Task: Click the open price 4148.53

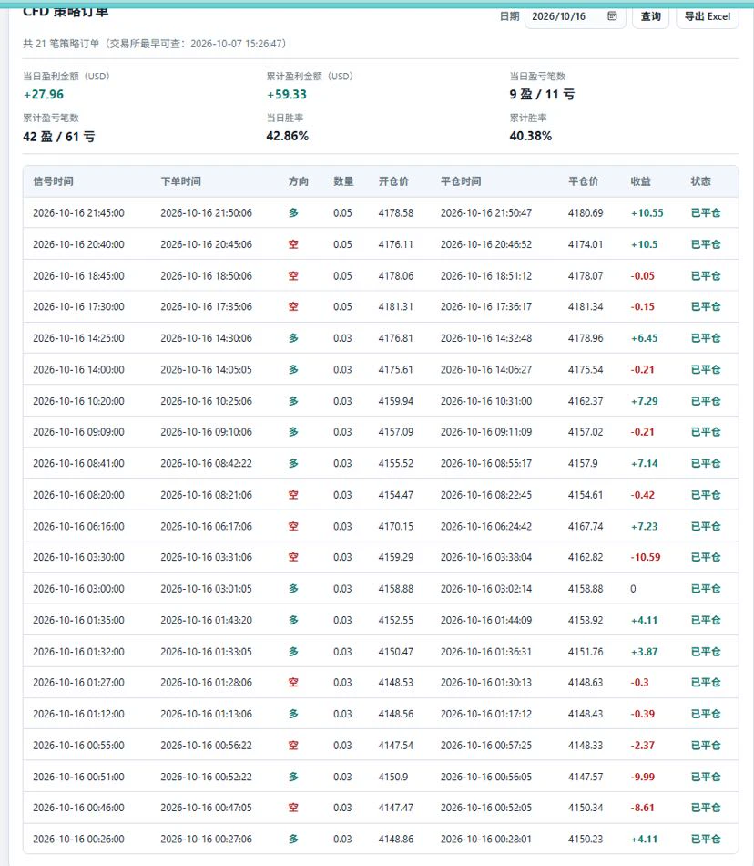Action: pos(395,683)
